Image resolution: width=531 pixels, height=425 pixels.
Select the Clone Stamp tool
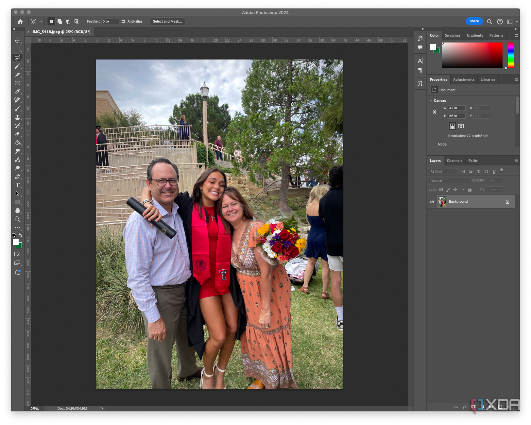tap(17, 117)
